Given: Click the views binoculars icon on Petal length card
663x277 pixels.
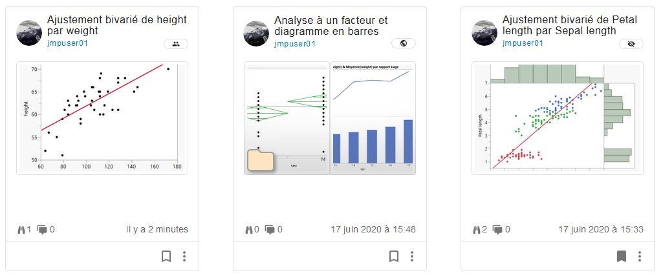Looking at the screenshot, I should tap(477, 229).
